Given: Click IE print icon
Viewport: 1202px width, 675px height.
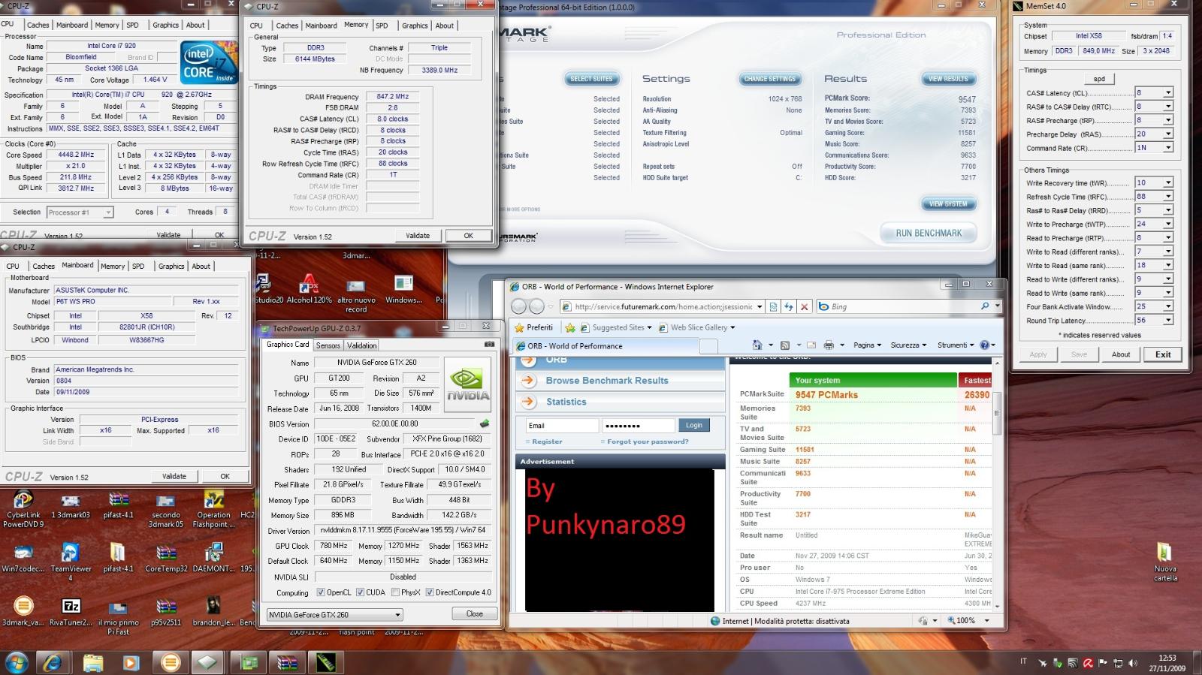Looking at the screenshot, I should click(829, 345).
